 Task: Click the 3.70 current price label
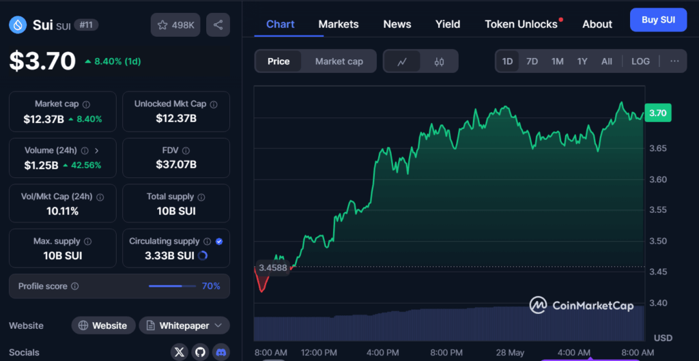point(657,113)
